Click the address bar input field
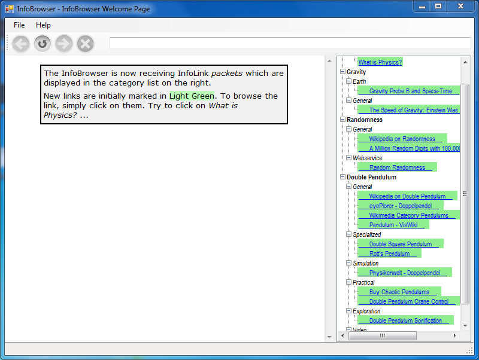The image size is (479, 360). [x=290, y=43]
